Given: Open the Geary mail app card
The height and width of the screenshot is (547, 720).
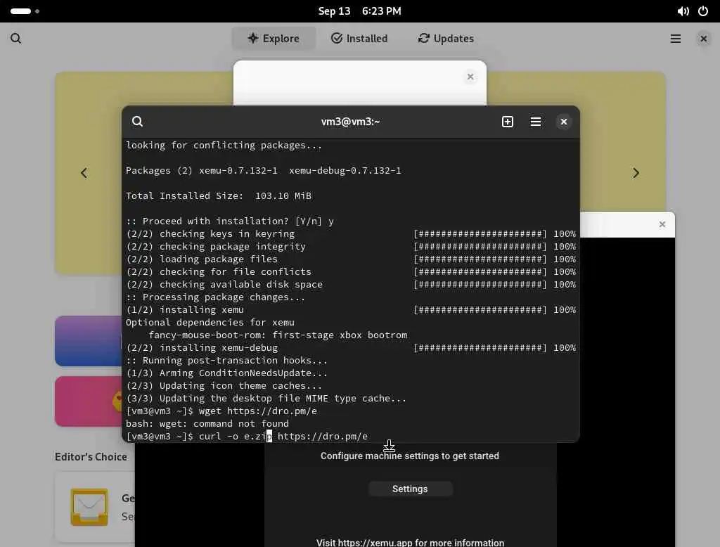Looking at the screenshot, I should [95, 507].
